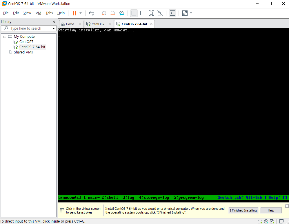The image size is (289, 224).
Task: Click the hard disk status icon
Action: pos(260,221)
